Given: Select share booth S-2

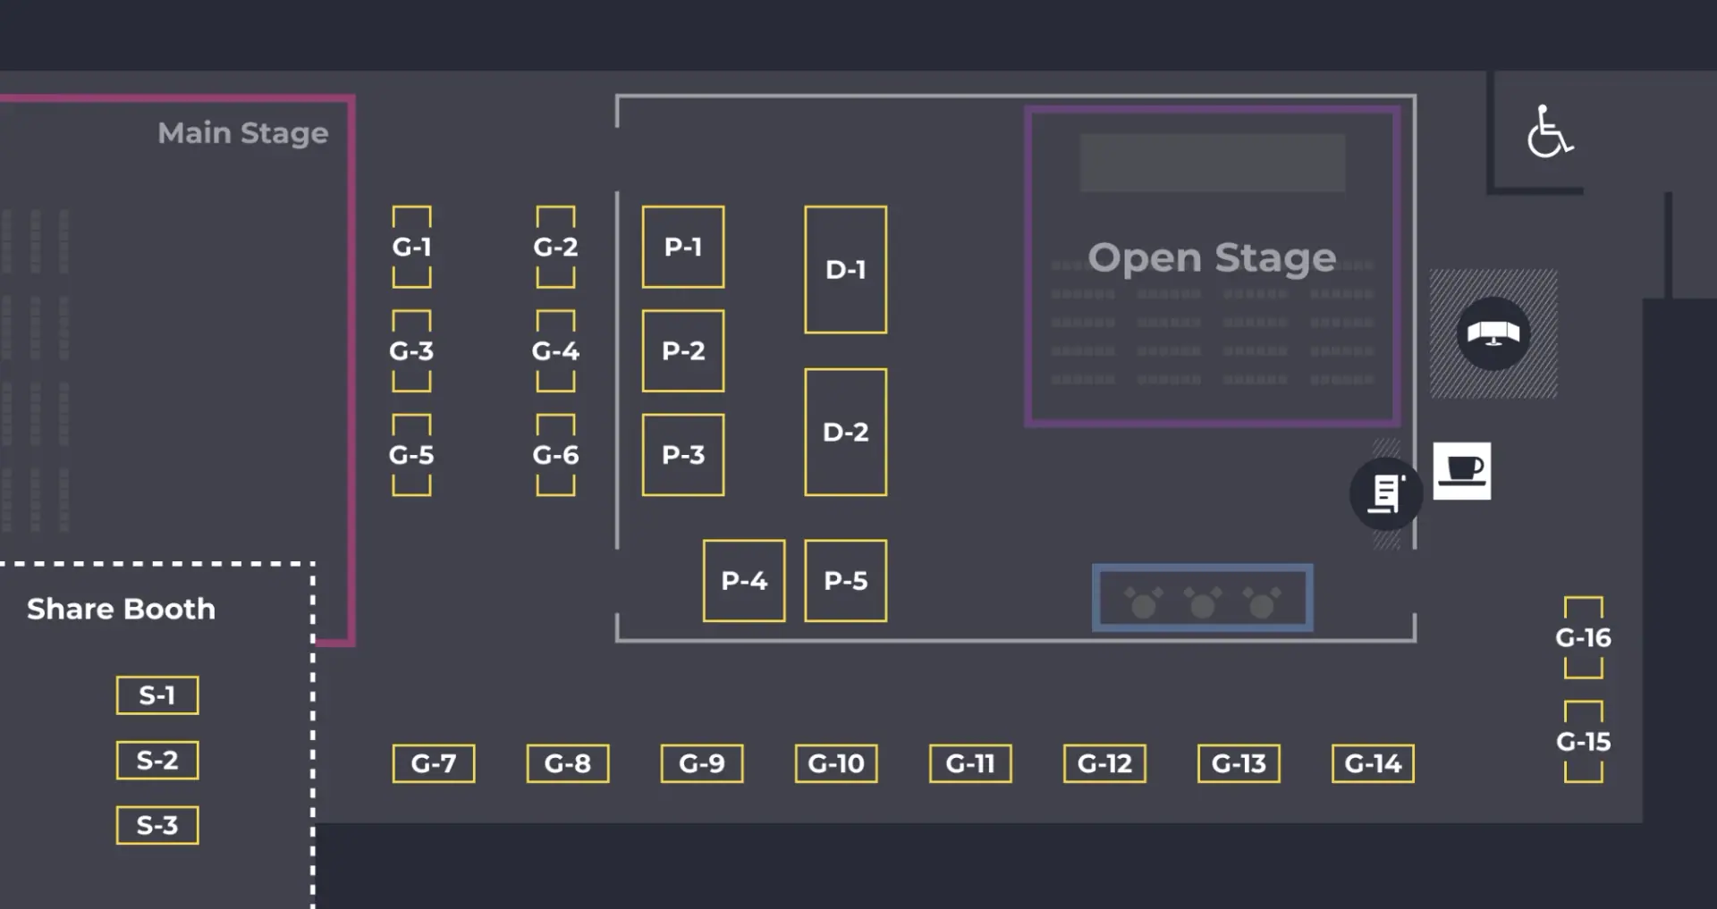Looking at the screenshot, I should pos(157,761).
